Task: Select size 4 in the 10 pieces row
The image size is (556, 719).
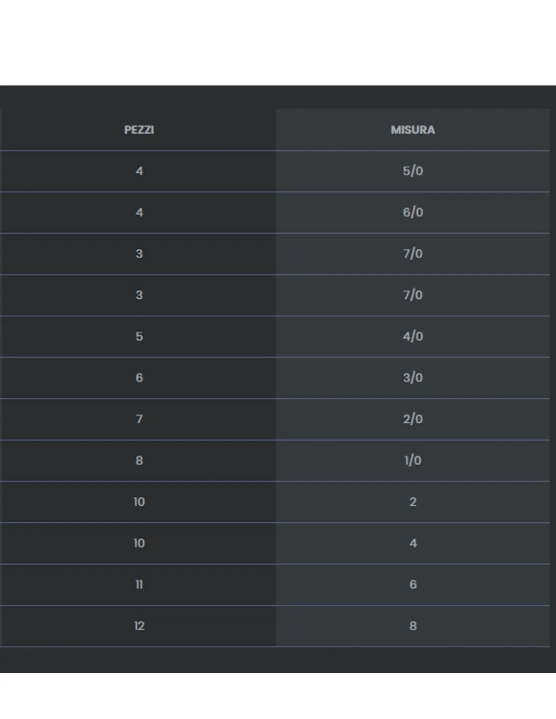Action: [412, 544]
